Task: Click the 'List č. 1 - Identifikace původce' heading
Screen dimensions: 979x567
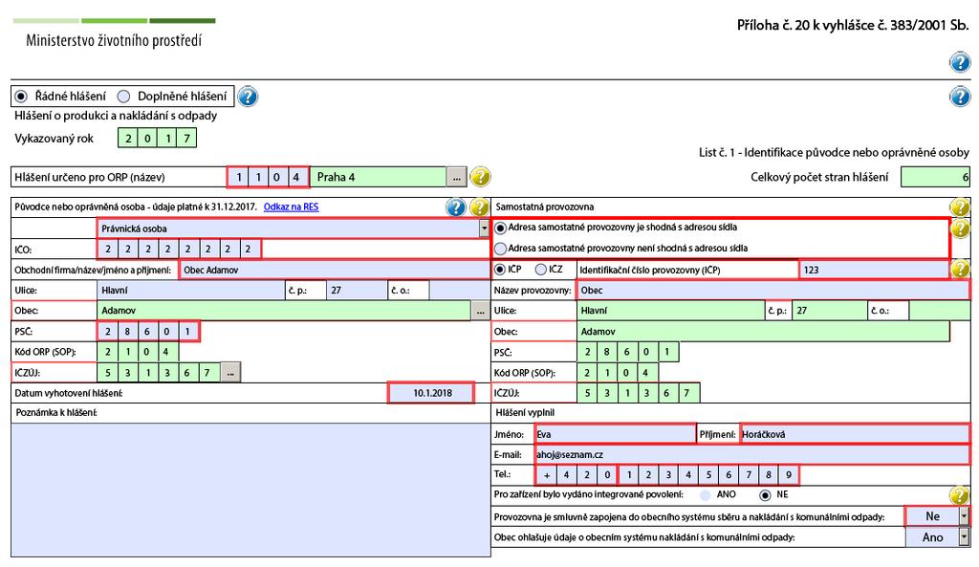Action: [x=834, y=152]
